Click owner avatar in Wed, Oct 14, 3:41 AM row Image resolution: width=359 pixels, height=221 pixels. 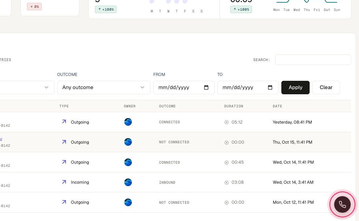pyautogui.click(x=128, y=182)
